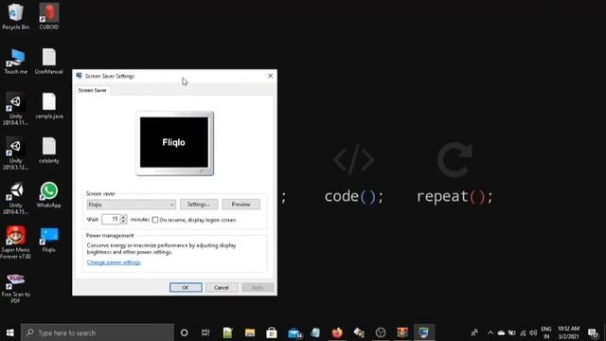Select the celebrity file icon

click(49, 150)
